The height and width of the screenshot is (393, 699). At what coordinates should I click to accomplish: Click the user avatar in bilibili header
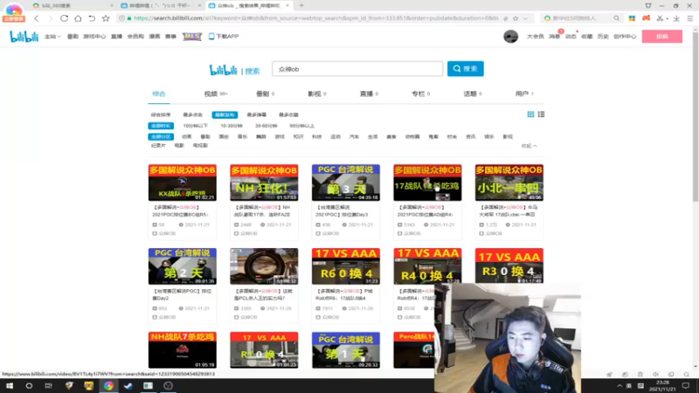[510, 36]
